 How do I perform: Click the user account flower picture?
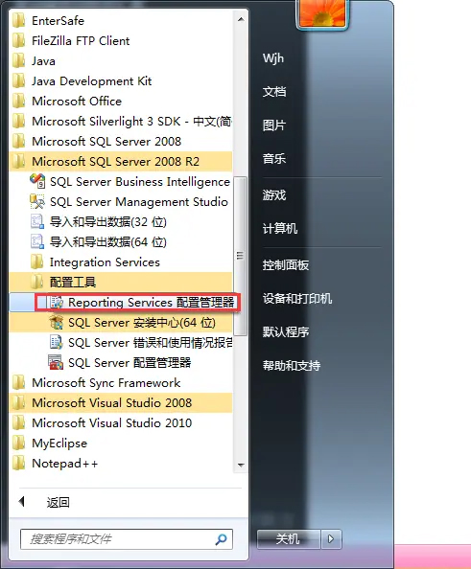pyautogui.click(x=322, y=14)
